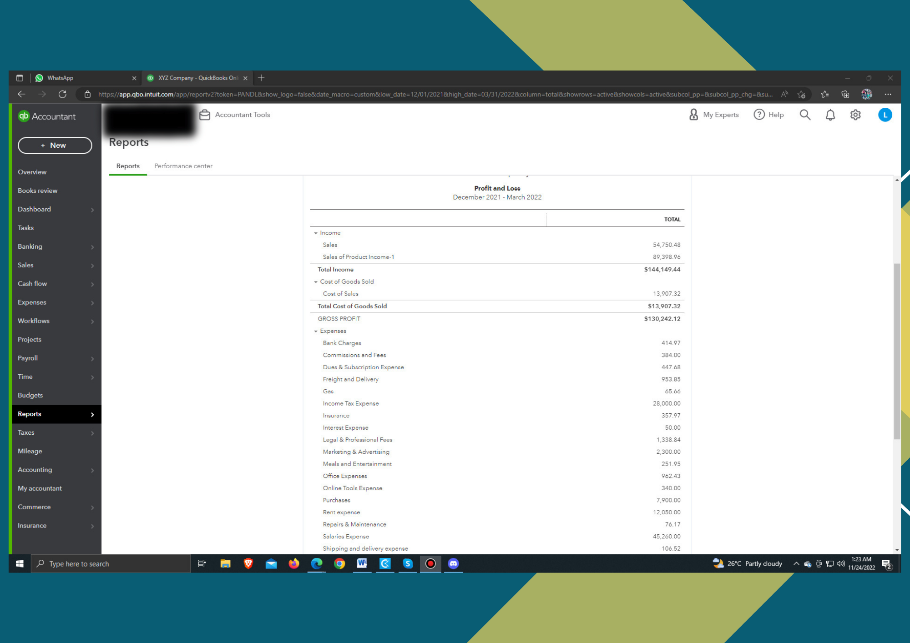The image size is (910, 643).
Task: Open Google Chrome from the taskbar
Action: pyautogui.click(x=339, y=563)
